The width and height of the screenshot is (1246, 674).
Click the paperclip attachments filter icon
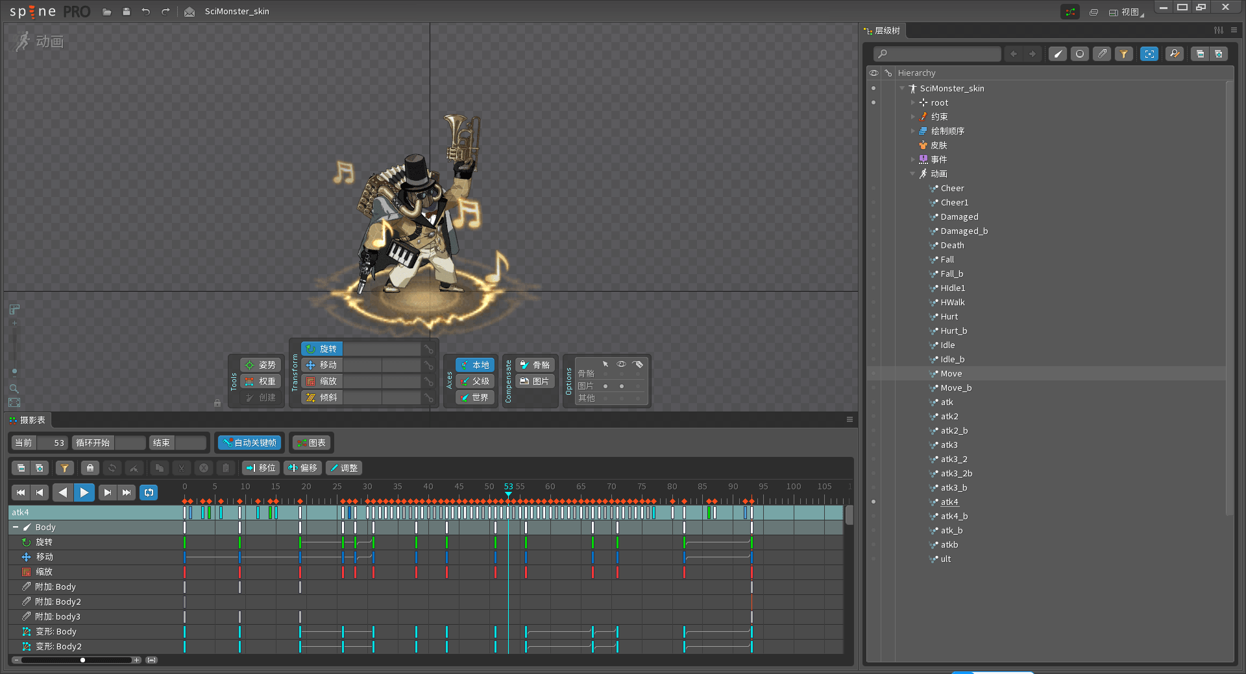(1102, 54)
